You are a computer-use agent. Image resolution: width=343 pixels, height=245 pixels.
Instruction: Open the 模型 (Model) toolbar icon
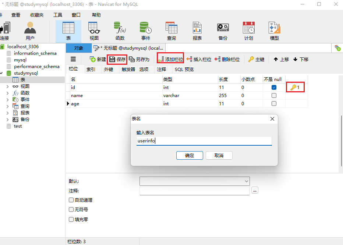[274, 31]
